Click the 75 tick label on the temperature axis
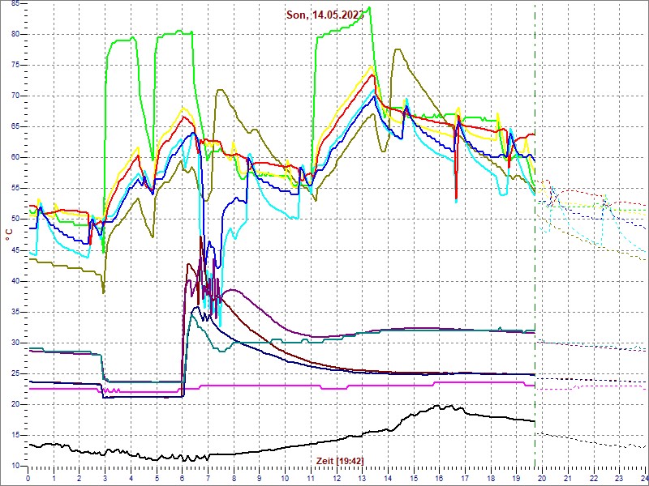This screenshot has height=486, width=649. pos(15,66)
